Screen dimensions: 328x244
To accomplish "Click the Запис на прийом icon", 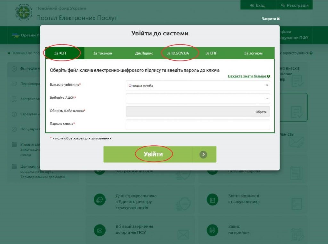I will (x=212, y=230).
